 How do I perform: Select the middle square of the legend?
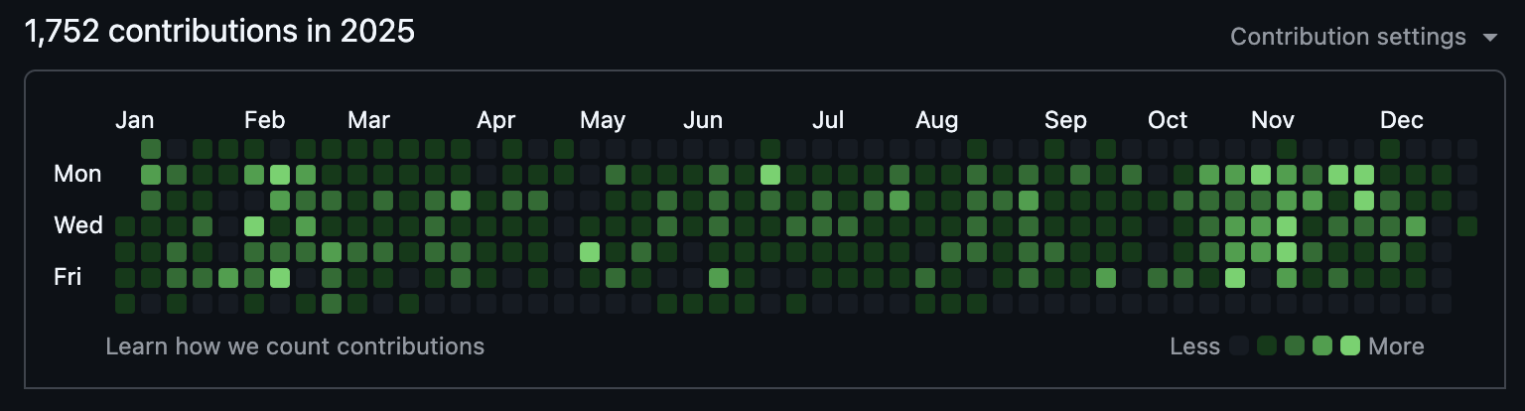pyautogui.click(x=1295, y=346)
